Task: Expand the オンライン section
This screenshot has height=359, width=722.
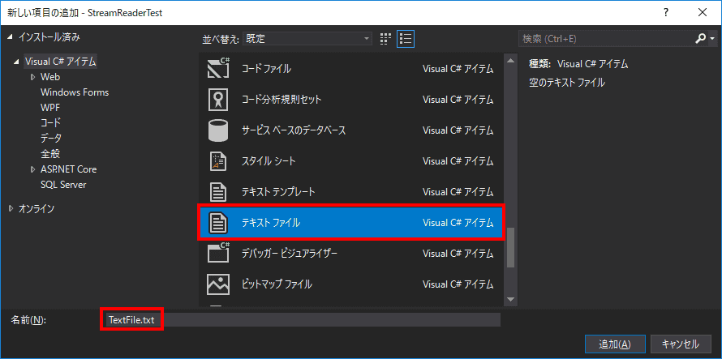Action: coord(11,208)
